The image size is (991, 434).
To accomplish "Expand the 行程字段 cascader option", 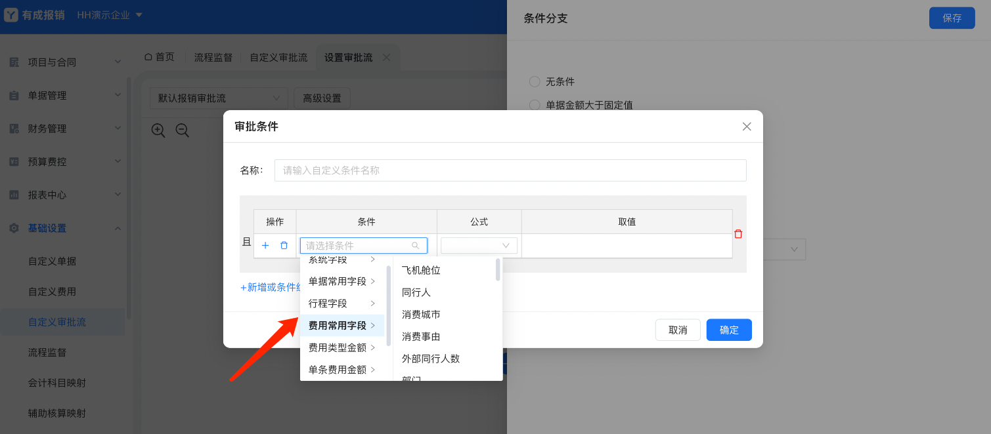I will tap(341, 304).
